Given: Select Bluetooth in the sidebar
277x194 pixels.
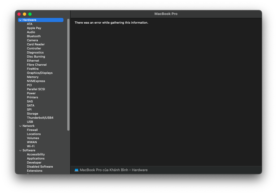Looking at the screenshot, I should (x=34, y=36).
